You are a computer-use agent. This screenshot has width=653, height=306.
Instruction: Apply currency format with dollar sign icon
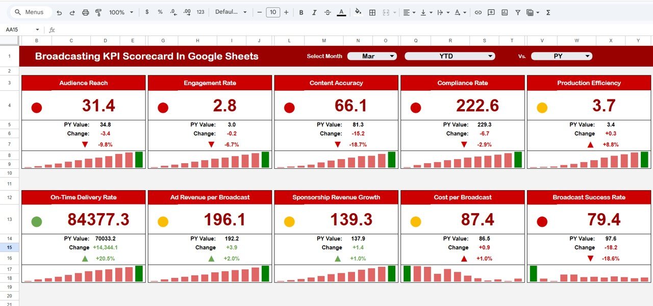pos(146,12)
